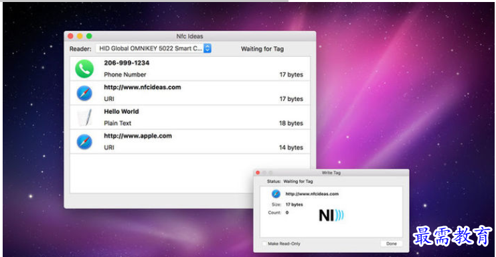Click the green zoom button of Nfc Ideas

point(89,36)
